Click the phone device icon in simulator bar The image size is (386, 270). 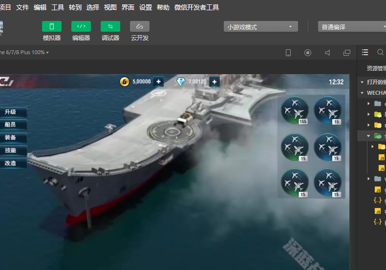(x=288, y=53)
